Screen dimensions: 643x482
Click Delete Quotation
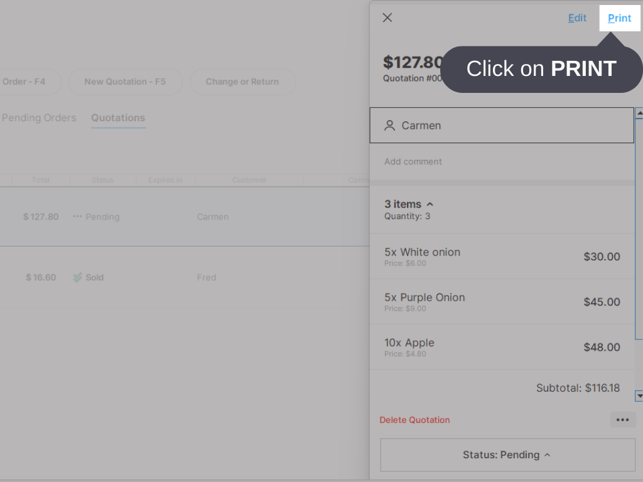(x=414, y=420)
